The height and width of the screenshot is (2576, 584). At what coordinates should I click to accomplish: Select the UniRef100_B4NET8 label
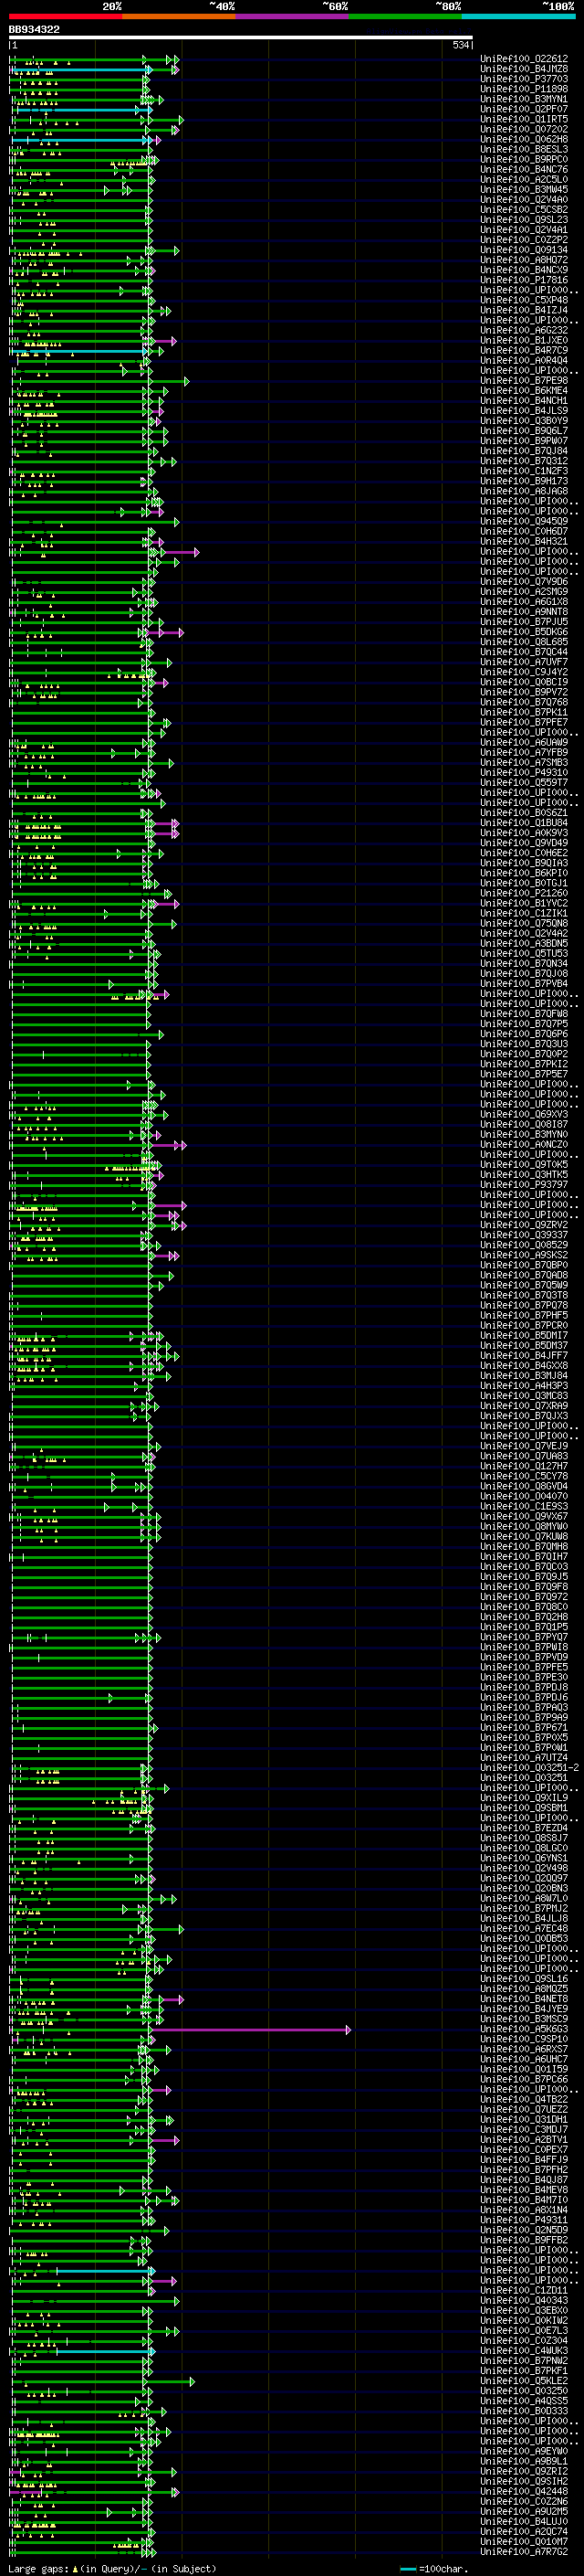[x=524, y=1998]
